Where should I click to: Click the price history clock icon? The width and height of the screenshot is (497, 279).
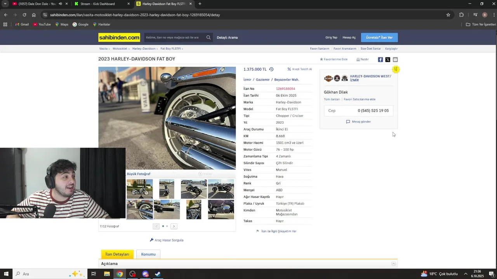pyautogui.click(x=271, y=69)
